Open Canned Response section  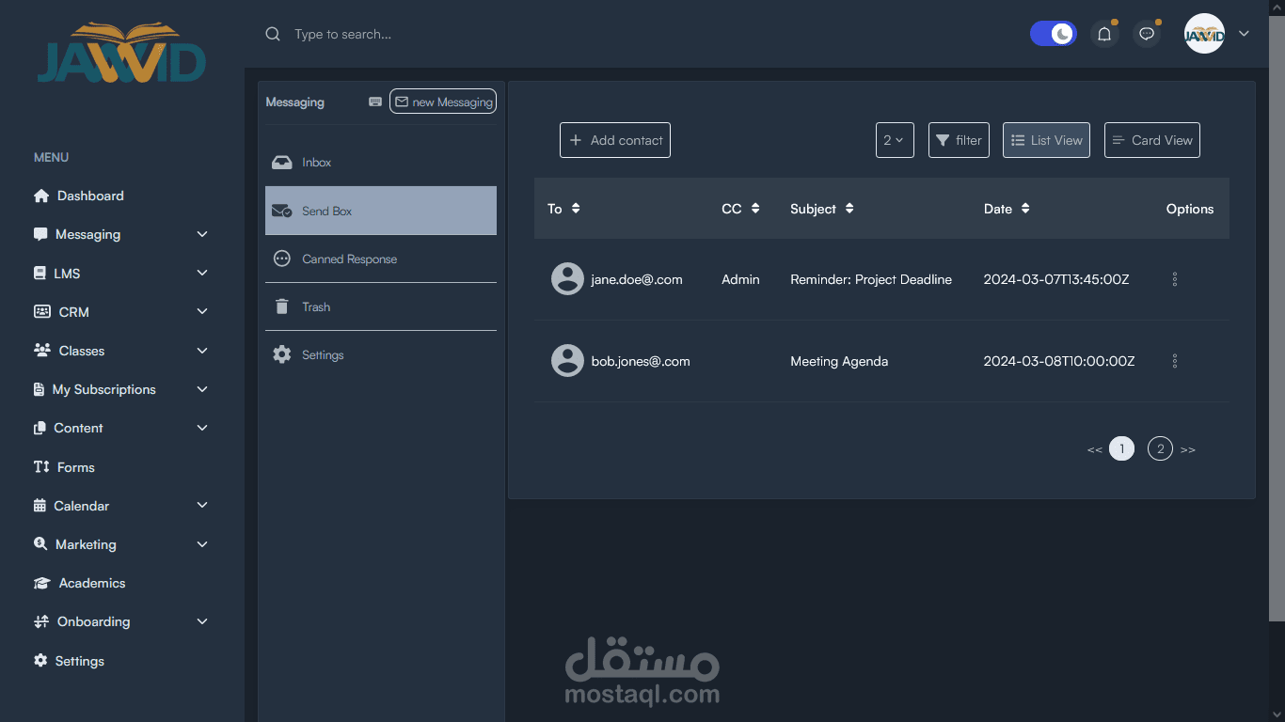click(381, 259)
